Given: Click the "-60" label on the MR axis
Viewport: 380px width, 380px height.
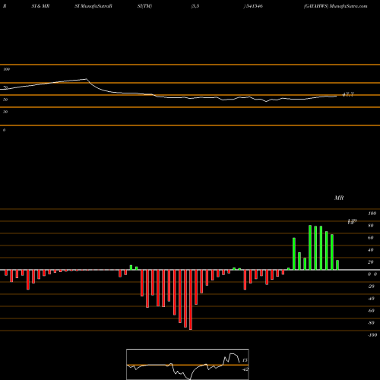Looking at the screenshot, I should point(371,311).
